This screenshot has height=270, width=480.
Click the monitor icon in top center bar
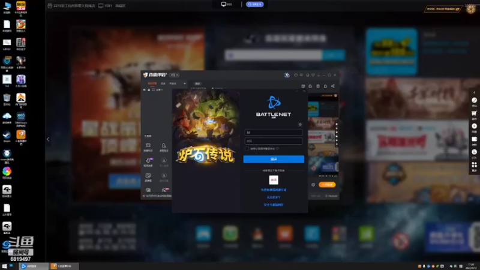(224, 4)
